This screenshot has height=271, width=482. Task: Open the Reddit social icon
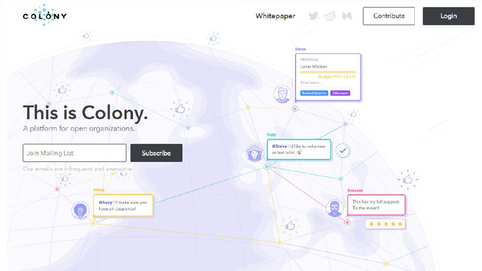(330, 16)
